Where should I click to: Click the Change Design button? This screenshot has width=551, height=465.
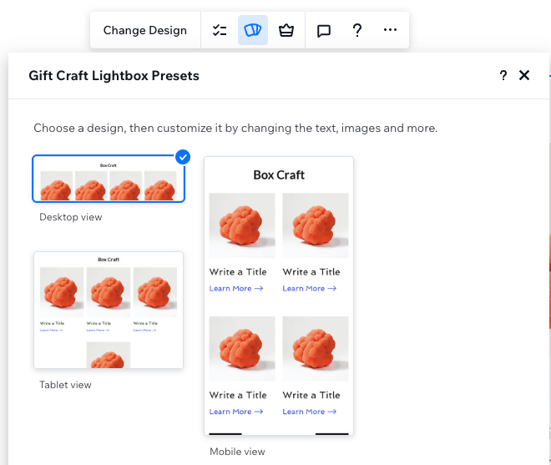pos(144,30)
